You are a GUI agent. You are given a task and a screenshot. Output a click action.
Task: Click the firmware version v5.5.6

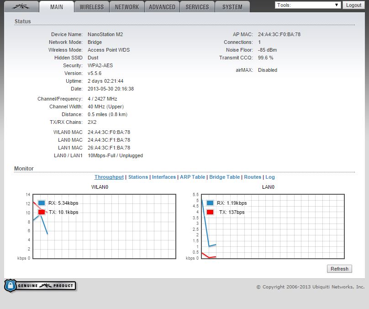(x=95, y=73)
